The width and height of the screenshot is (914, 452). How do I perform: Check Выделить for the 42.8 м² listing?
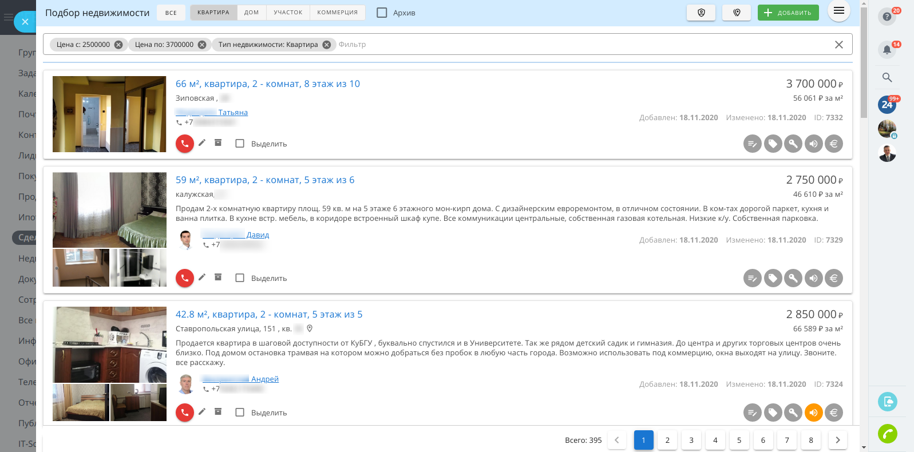coord(240,413)
